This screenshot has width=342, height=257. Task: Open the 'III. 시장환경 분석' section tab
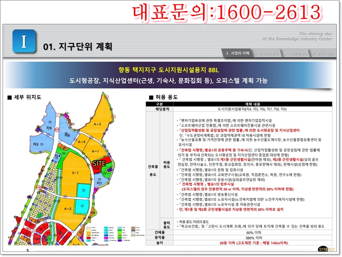click(x=295, y=53)
